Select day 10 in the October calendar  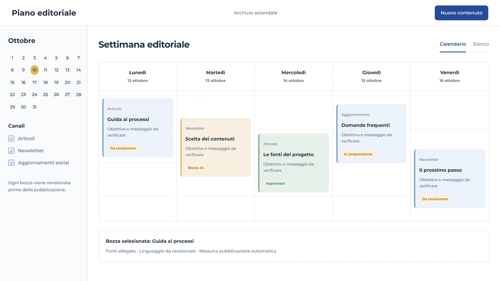34,70
